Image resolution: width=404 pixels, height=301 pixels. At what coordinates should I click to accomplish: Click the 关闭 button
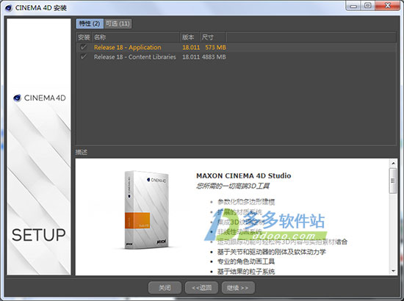(165, 288)
